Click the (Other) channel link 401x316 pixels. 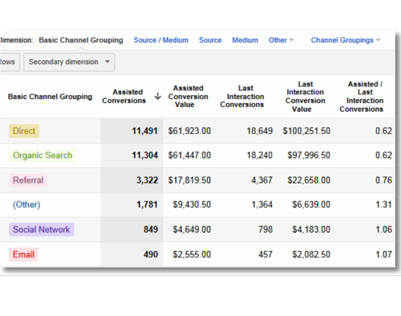[26, 204]
